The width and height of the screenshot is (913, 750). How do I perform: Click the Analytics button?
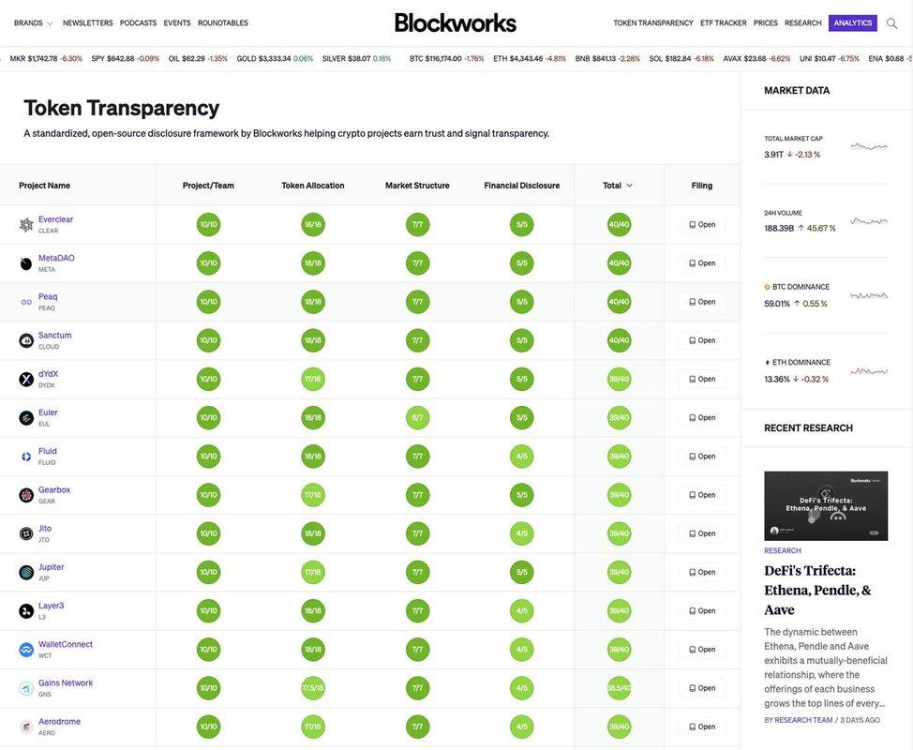(852, 23)
